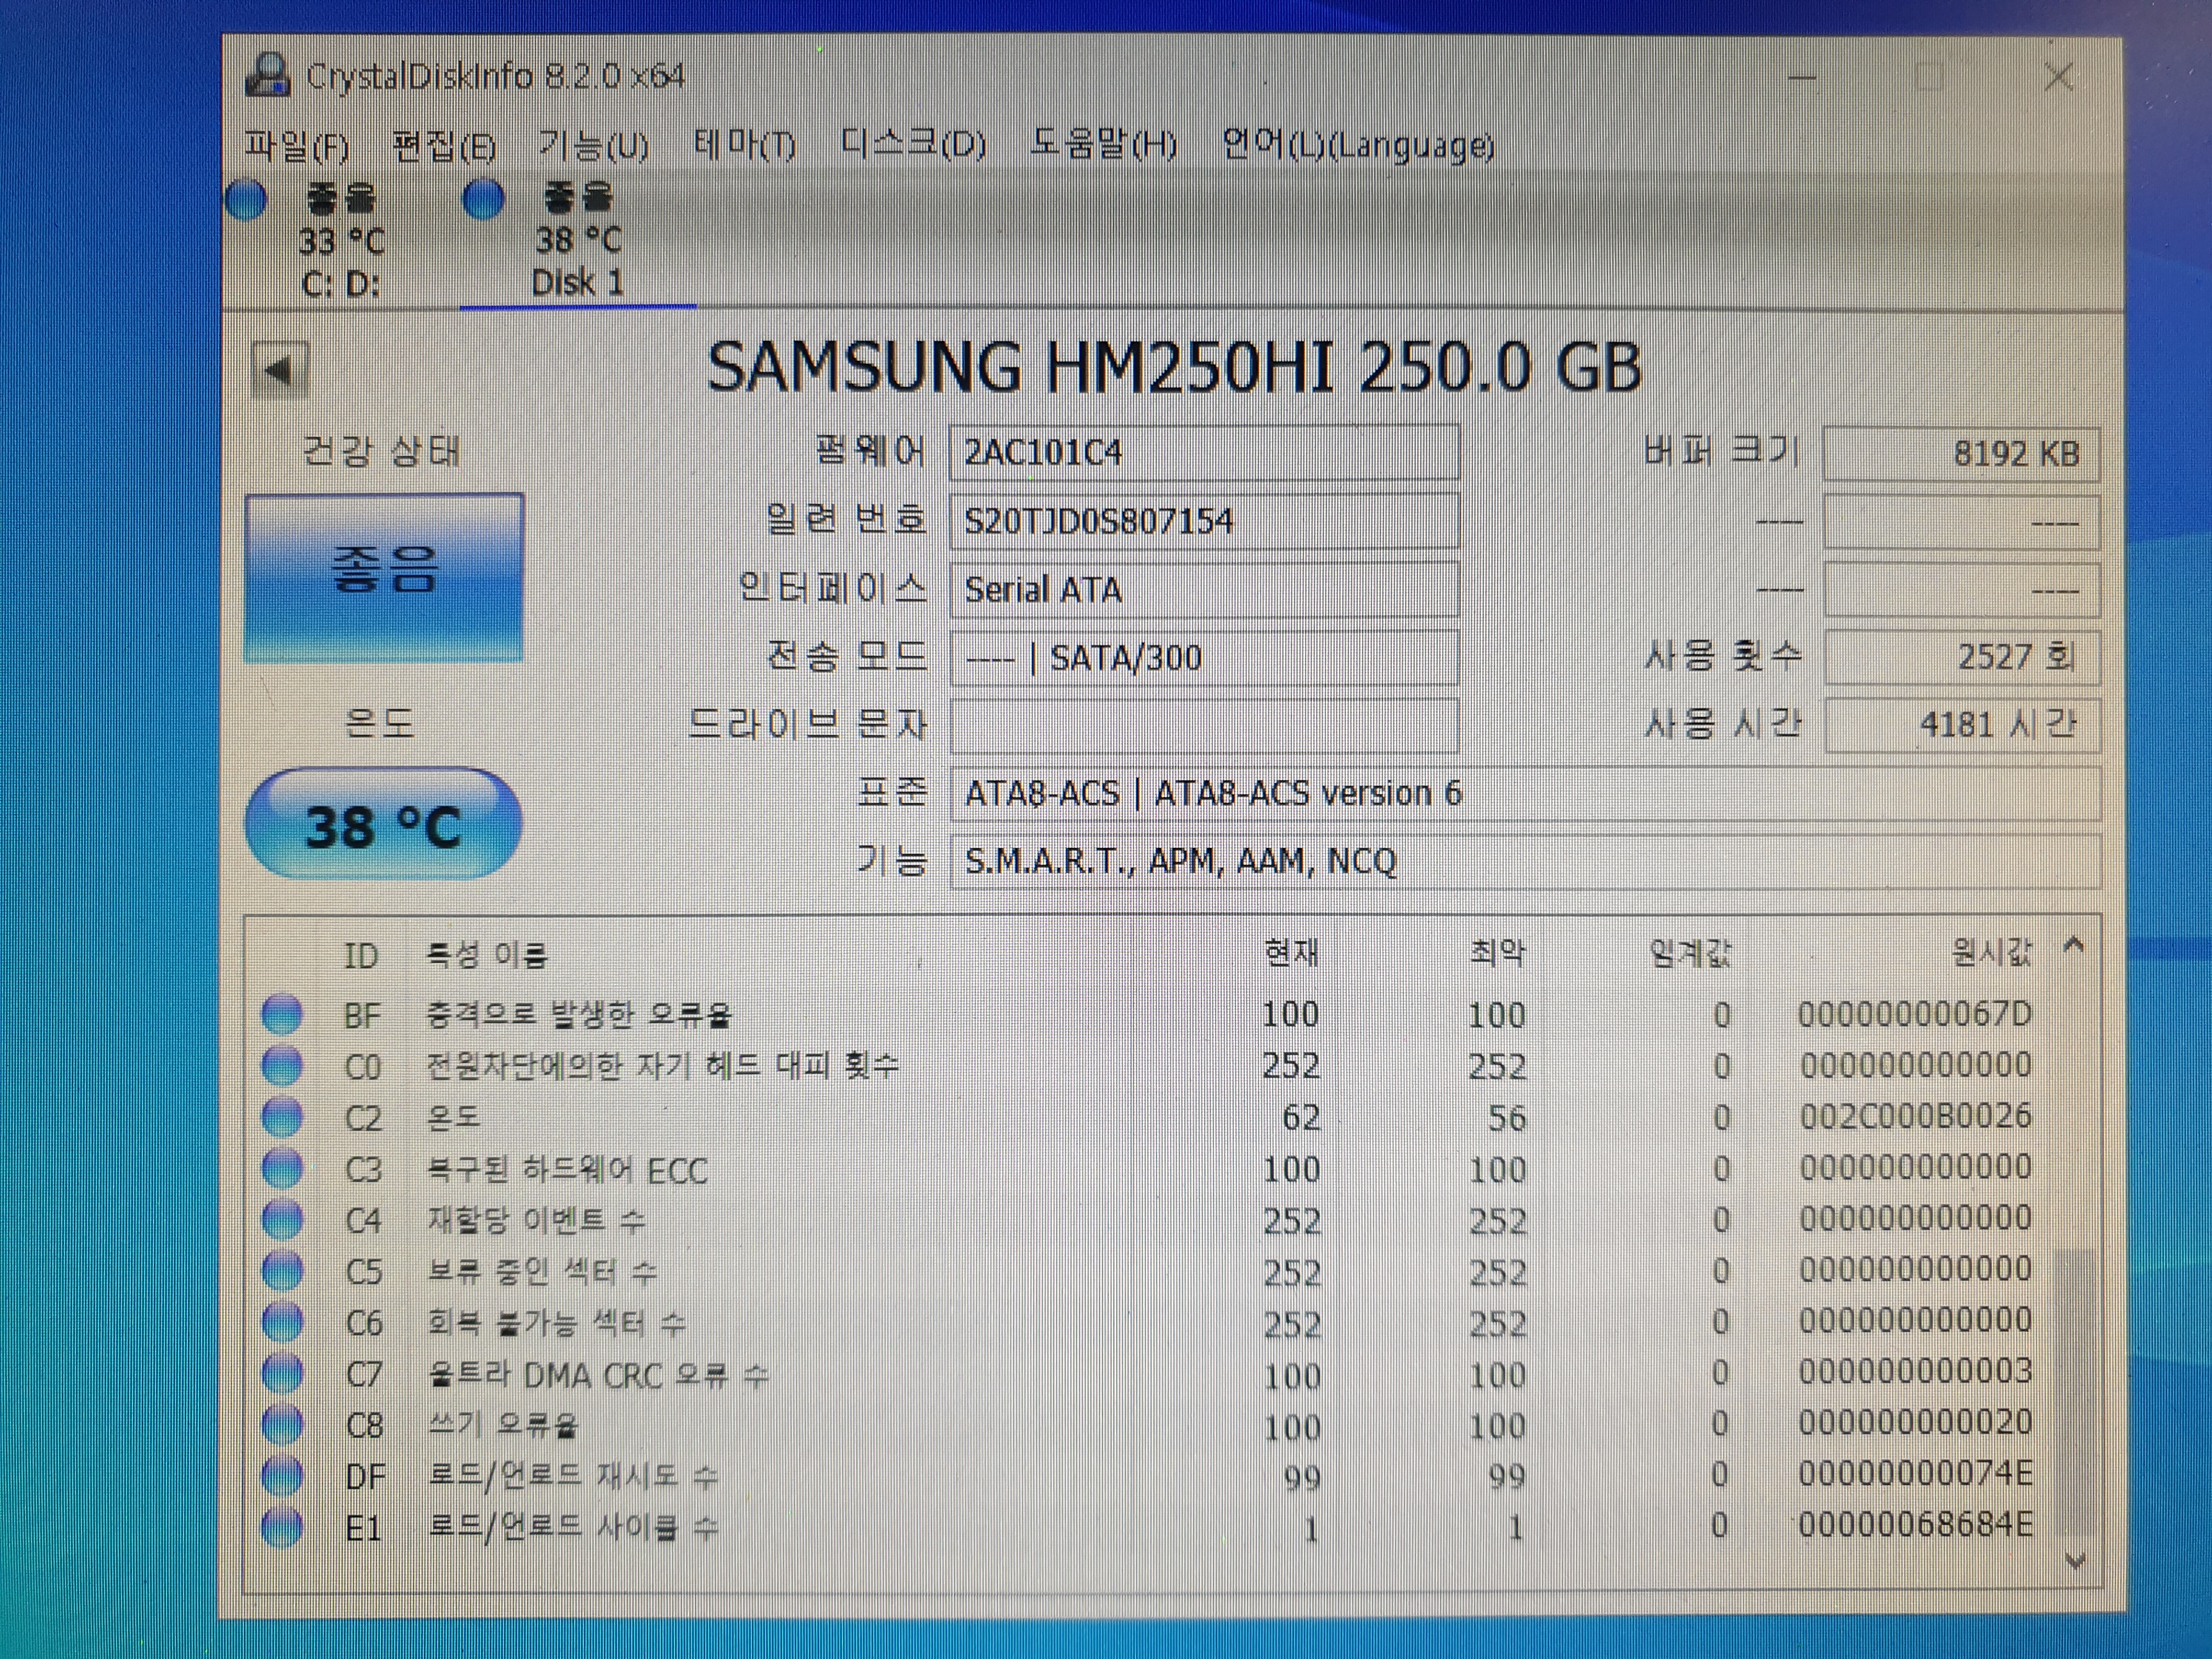This screenshot has width=2212, height=1659.
Task: Open the 파일(F) menu
Action: pos(297,146)
